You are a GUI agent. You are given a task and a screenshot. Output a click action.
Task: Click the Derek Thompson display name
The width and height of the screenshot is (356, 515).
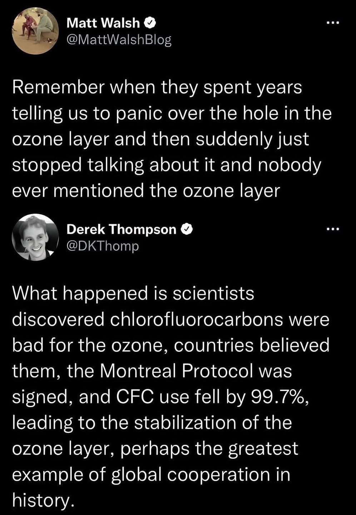coord(122,229)
